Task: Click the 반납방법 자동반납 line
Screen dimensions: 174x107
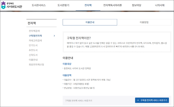Action: (79, 88)
